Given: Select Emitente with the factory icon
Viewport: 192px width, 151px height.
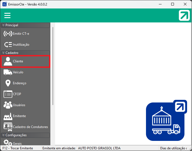Looking at the screenshot, I should click(19, 116).
